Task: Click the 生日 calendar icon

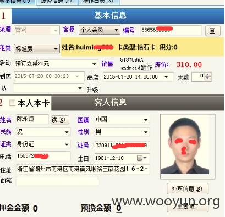Action: pyautogui.click(x=140, y=158)
